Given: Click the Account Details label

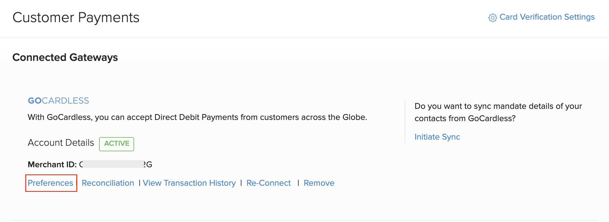Looking at the screenshot, I should pos(61,143).
